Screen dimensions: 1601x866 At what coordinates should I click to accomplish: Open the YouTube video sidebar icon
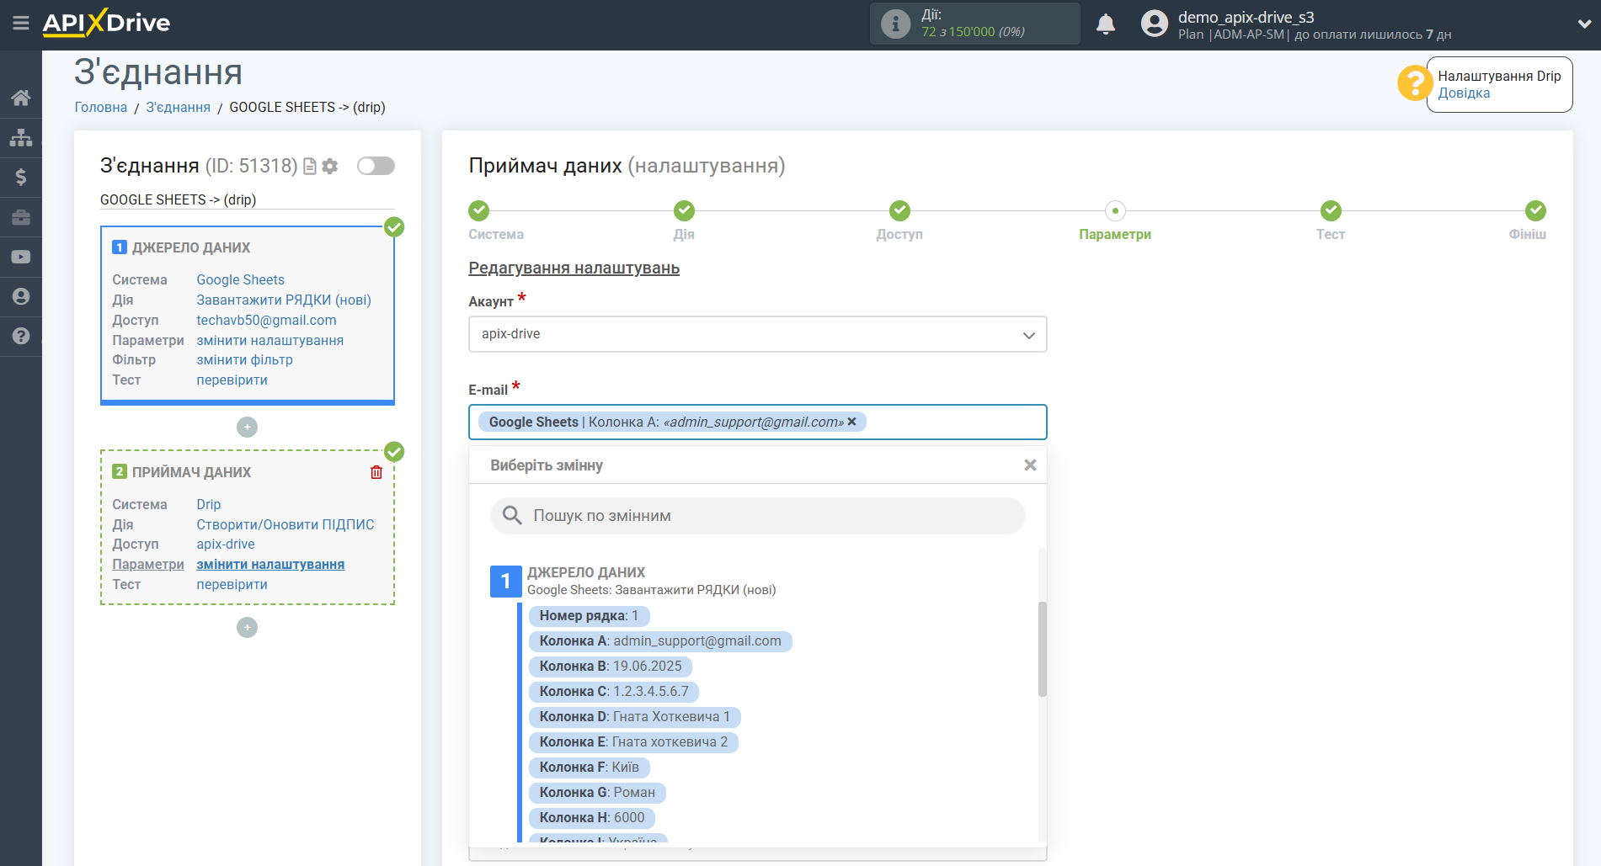[x=21, y=257]
